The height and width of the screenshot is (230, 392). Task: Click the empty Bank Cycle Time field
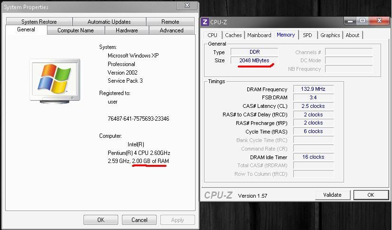[x=313, y=140]
